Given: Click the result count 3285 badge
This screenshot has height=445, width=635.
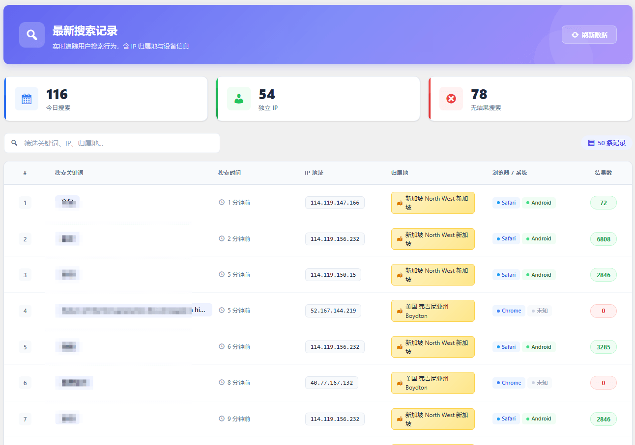Looking at the screenshot, I should [x=604, y=347].
